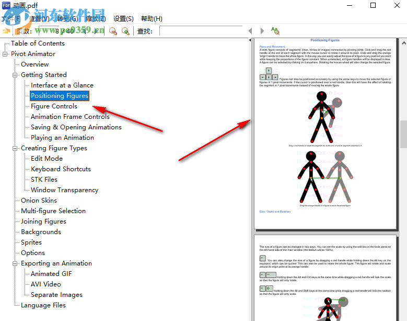Open Language Files bookmark
The image size is (407, 321).
(43, 305)
